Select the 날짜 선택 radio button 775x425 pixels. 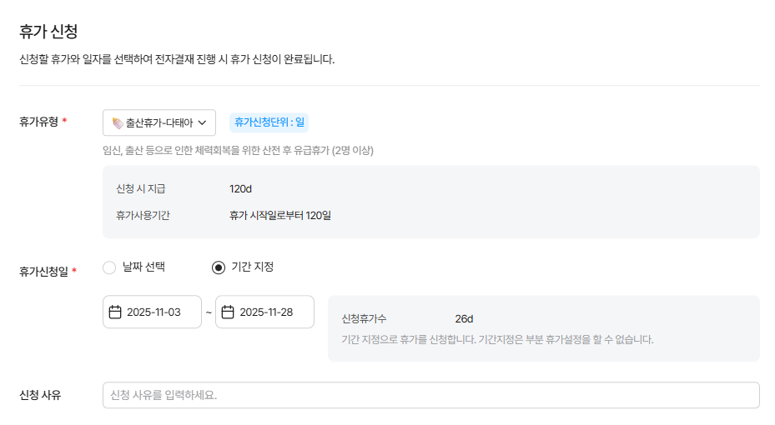click(x=109, y=267)
